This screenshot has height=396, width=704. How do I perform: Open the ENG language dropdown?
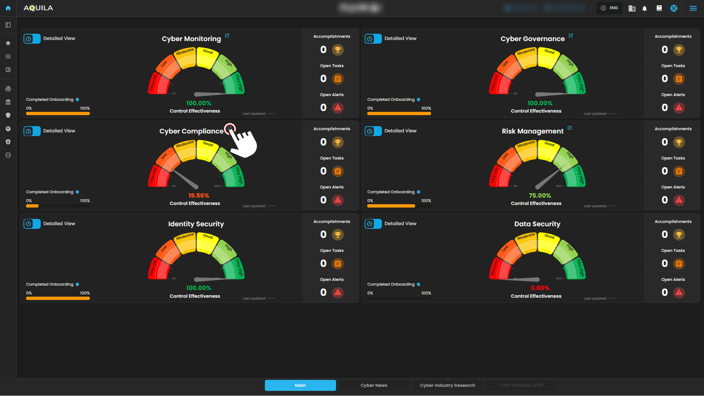coord(610,8)
